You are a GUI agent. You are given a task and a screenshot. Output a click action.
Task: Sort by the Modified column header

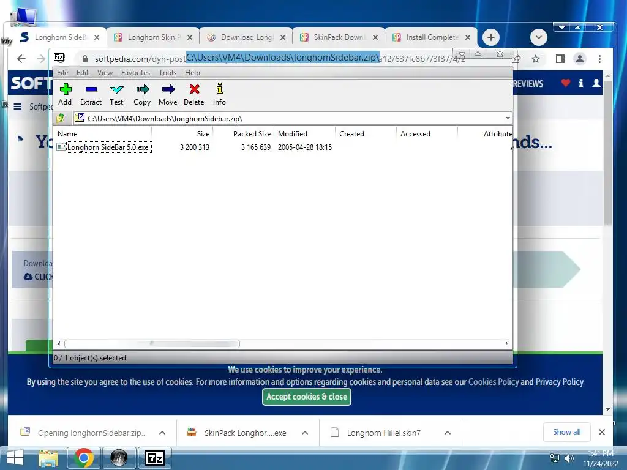pos(304,134)
